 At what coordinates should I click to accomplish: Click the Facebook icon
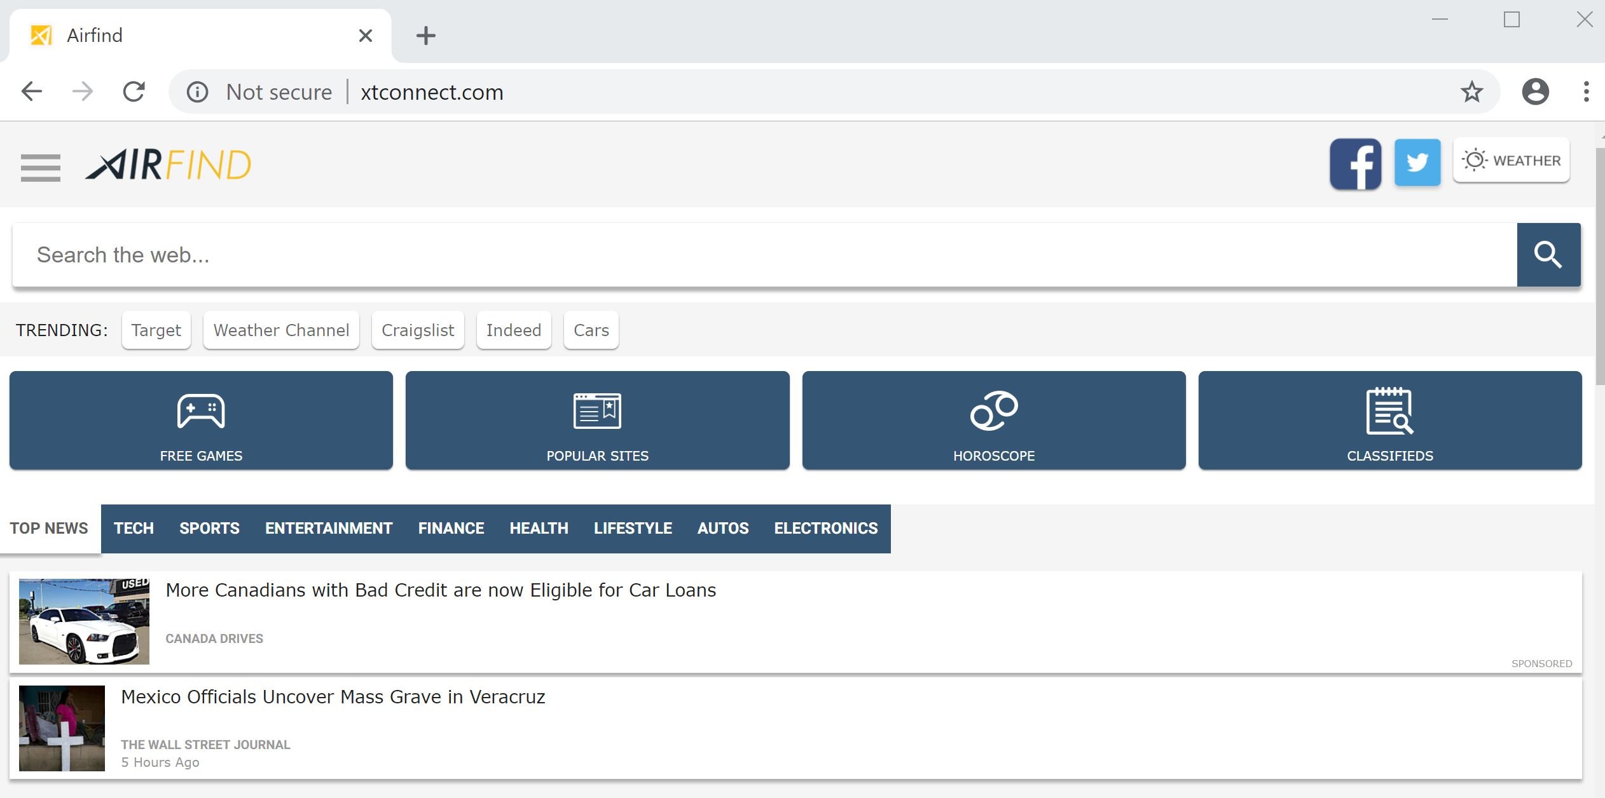tap(1355, 164)
